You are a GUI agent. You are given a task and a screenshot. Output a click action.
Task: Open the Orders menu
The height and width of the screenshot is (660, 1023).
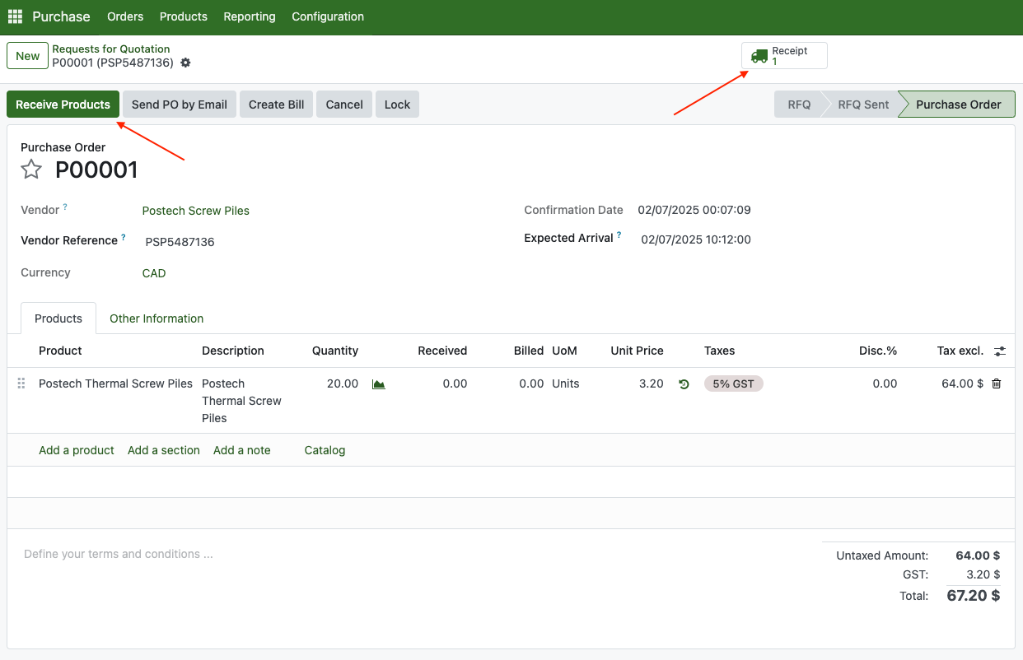coord(125,16)
